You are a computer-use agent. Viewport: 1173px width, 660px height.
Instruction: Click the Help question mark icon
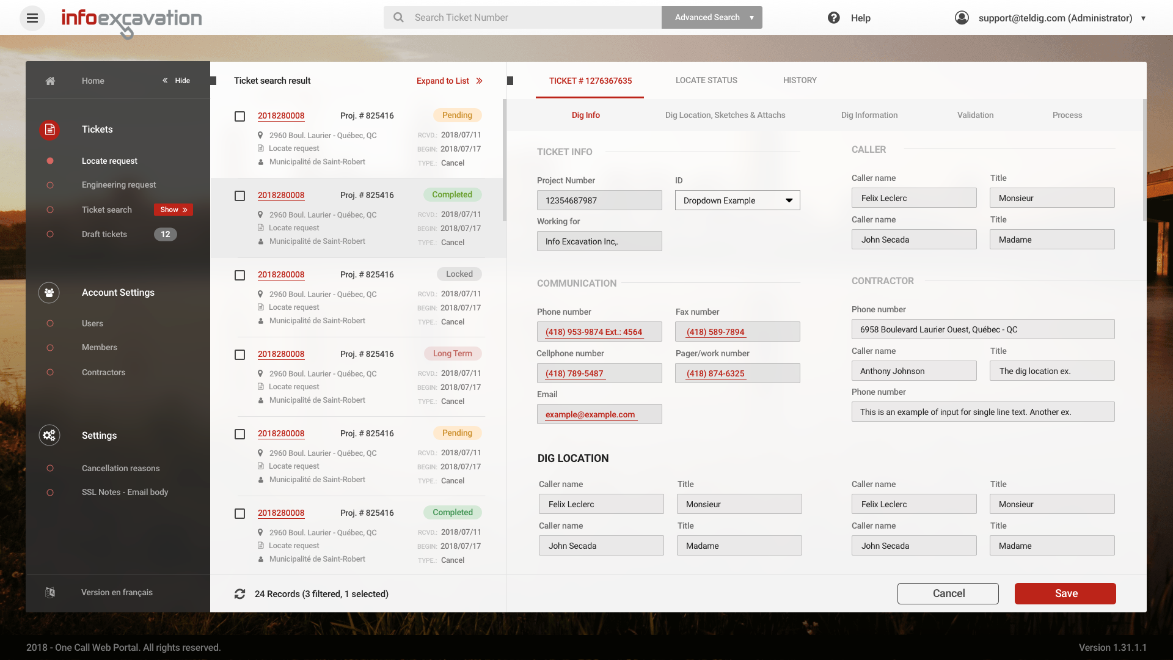point(833,18)
